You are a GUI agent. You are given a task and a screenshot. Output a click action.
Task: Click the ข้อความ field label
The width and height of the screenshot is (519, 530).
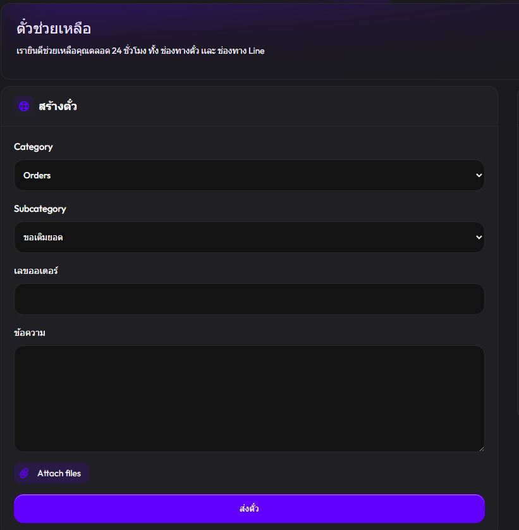30,333
